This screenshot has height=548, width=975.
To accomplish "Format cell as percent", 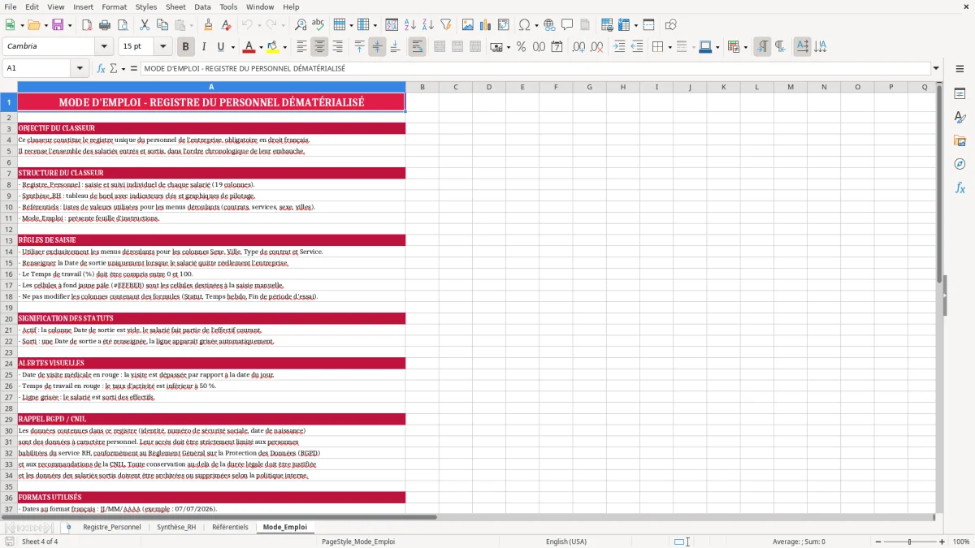I will coord(521,47).
